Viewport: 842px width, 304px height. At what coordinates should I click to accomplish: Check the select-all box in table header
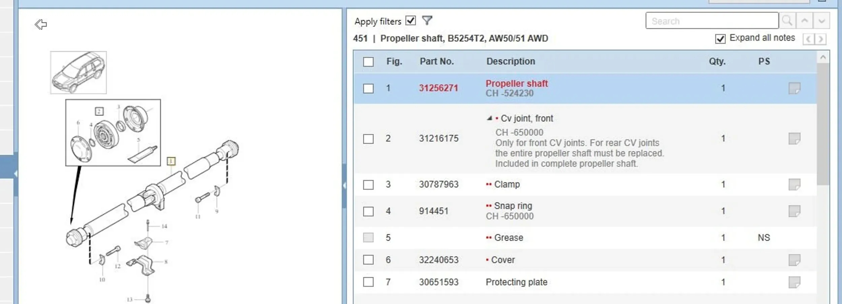[368, 62]
